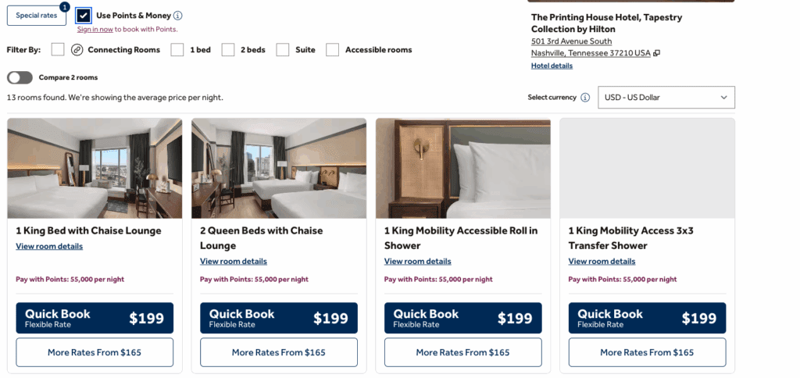
Task: Click the Select currency info icon
Action: [585, 98]
